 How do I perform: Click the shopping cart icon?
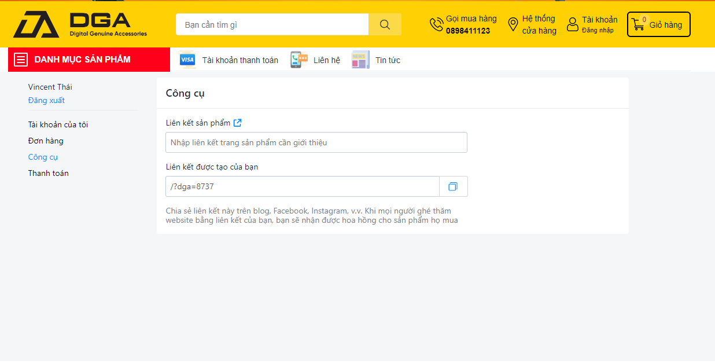(638, 25)
